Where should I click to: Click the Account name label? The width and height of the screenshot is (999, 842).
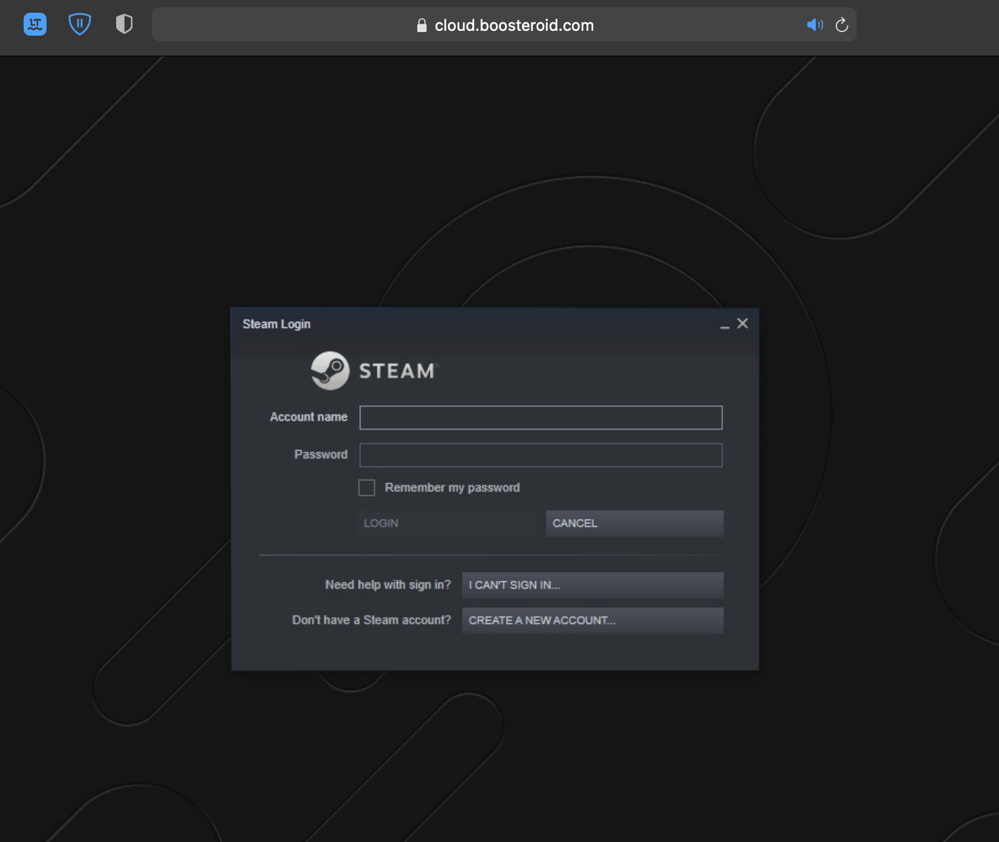click(308, 417)
